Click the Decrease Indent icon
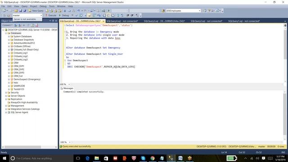 [x=128, y=15]
